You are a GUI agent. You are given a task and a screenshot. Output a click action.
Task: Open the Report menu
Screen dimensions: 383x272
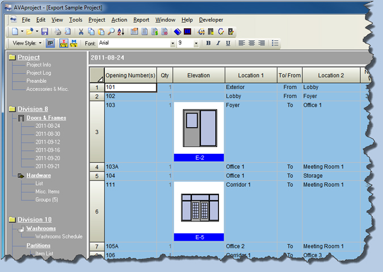tap(141, 20)
